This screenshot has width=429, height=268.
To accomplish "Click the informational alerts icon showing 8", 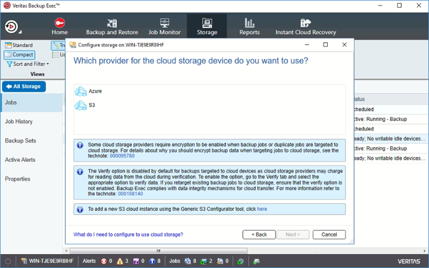I will pyautogui.click(x=152, y=261).
